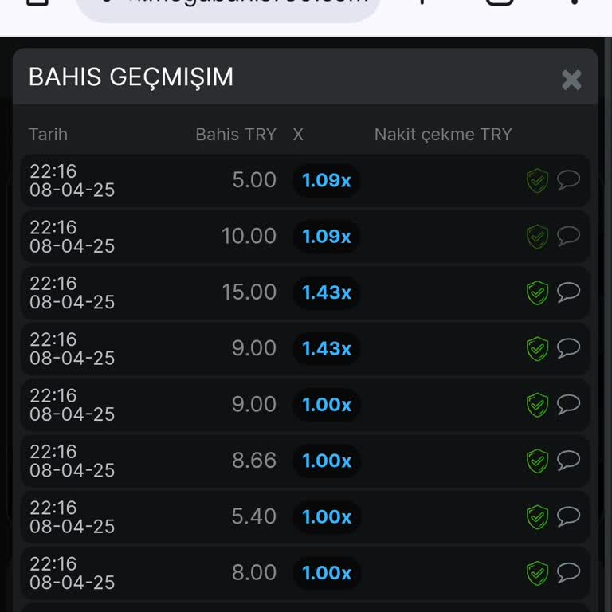
Task: Click the shield check icon for 15.00 bet
Action: pyautogui.click(x=538, y=293)
